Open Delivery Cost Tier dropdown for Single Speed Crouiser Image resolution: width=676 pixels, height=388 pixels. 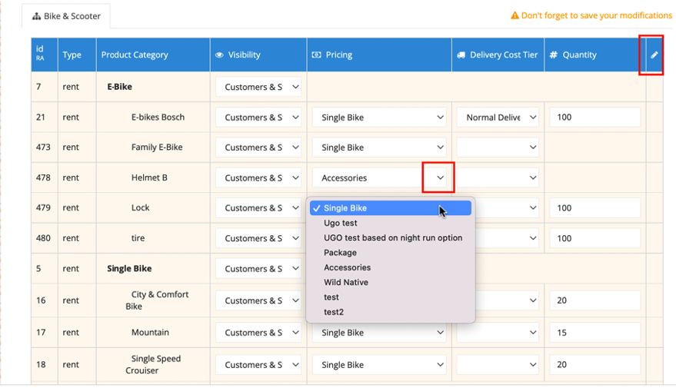click(498, 365)
